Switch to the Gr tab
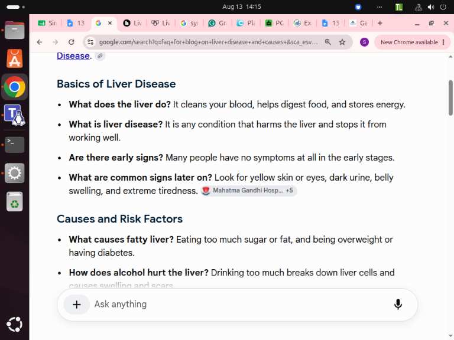 (x=218, y=23)
